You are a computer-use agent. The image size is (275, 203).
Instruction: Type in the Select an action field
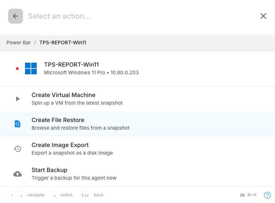pyautogui.click(x=133, y=16)
